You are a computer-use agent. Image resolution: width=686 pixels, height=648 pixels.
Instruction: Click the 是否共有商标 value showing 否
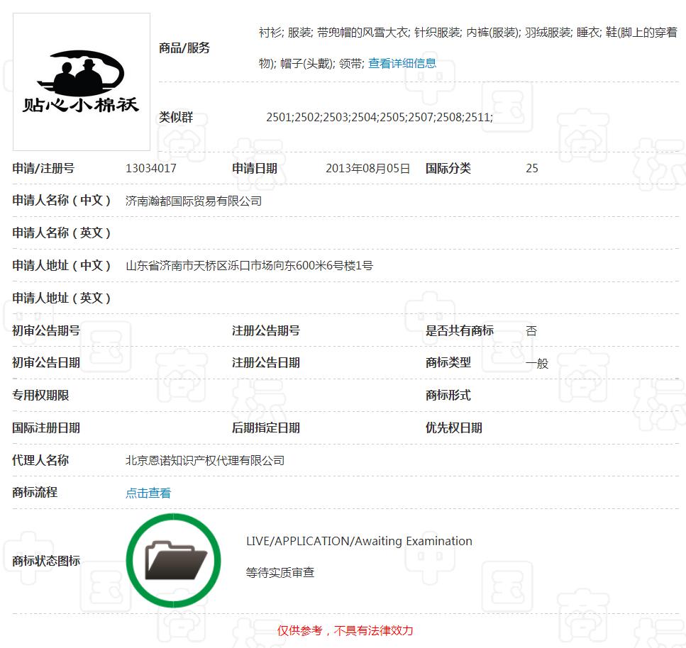pyautogui.click(x=531, y=330)
